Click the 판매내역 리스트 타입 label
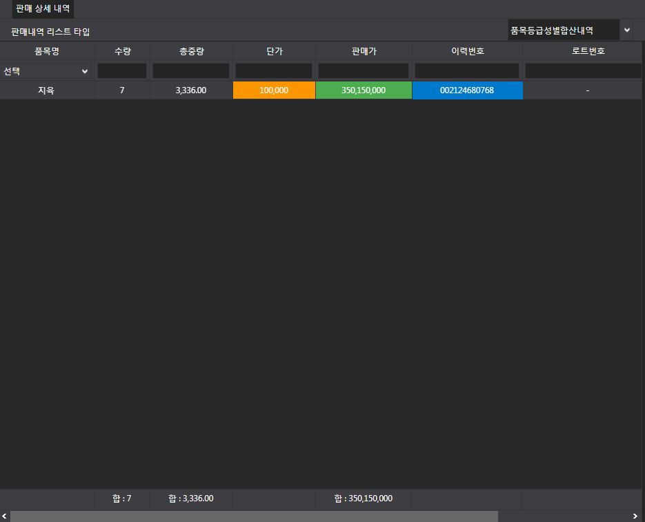The width and height of the screenshot is (645, 522). [50, 32]
